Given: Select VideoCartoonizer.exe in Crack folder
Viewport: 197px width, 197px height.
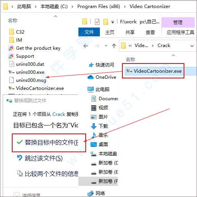Looking at the screenshot, I should (153, 71).
